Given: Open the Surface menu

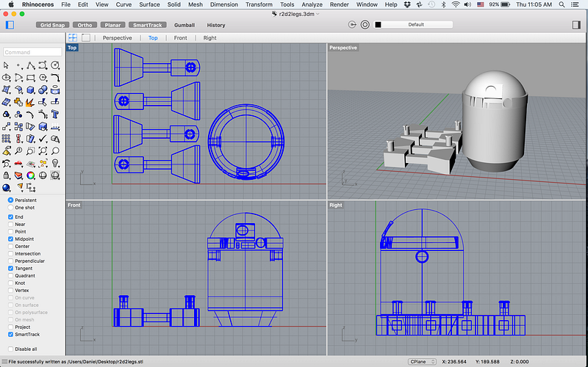Looking at the screenshot, I should [149, 4].
